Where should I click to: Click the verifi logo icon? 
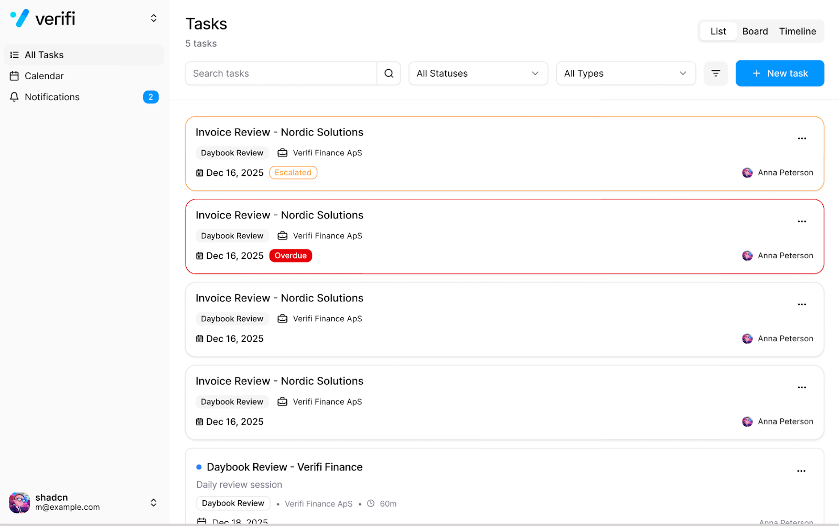20,18
